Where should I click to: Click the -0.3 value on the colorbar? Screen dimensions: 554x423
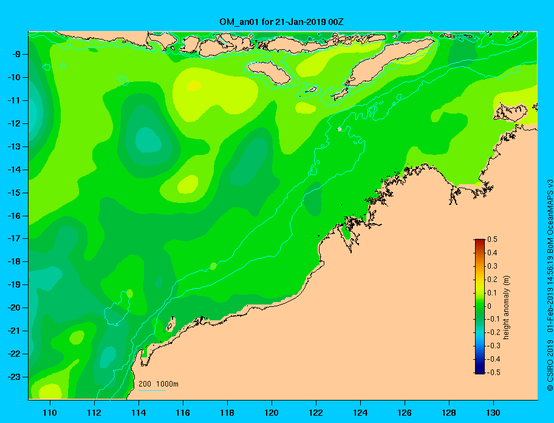pos(493,346)
